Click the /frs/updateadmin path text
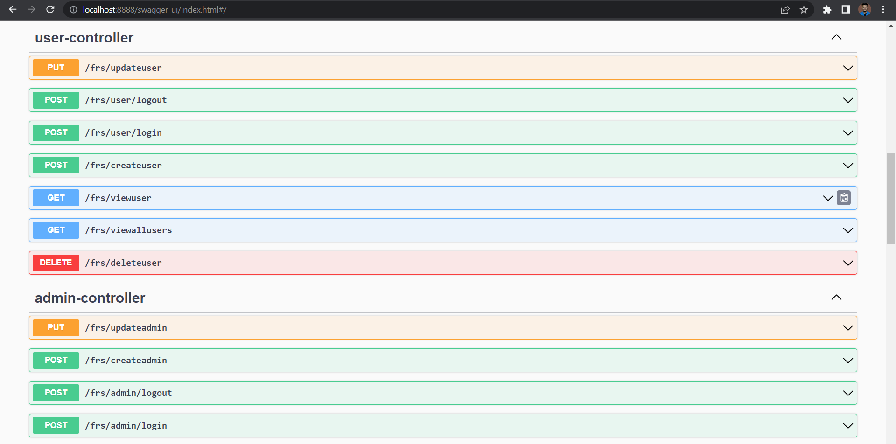This screenshot has width=896, height=444. click(x=126, y=328)
